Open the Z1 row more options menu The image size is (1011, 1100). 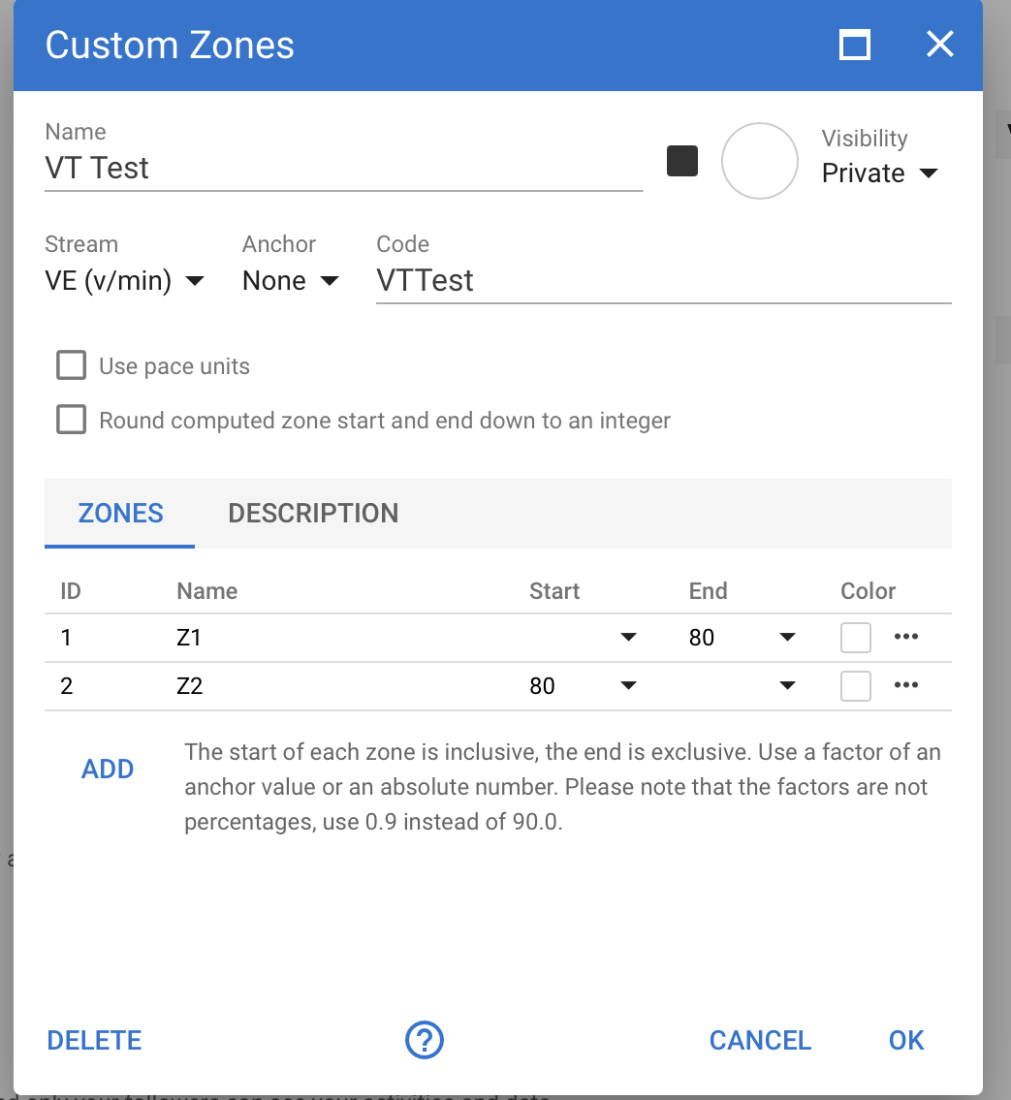(905, 637)
